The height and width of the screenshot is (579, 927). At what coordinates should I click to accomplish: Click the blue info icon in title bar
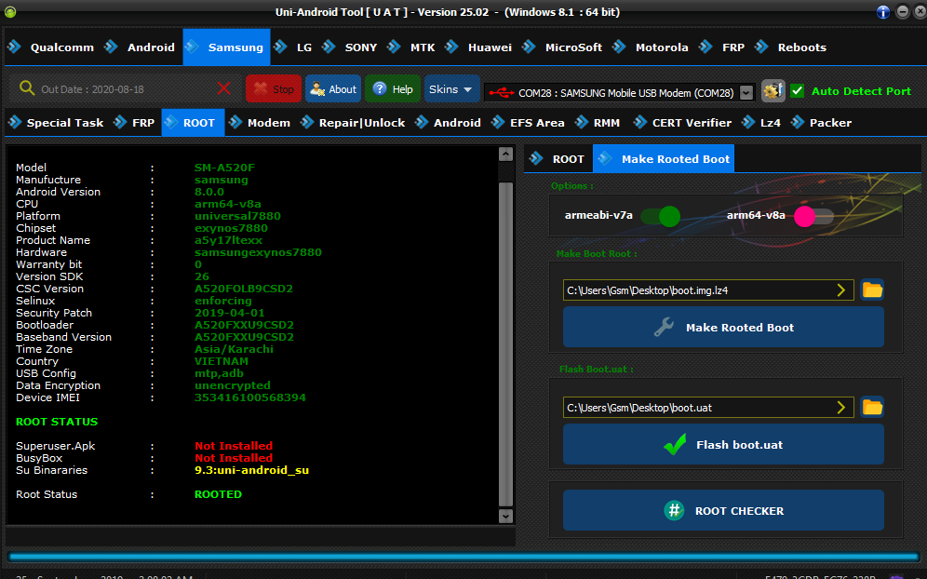pos(882,12)
